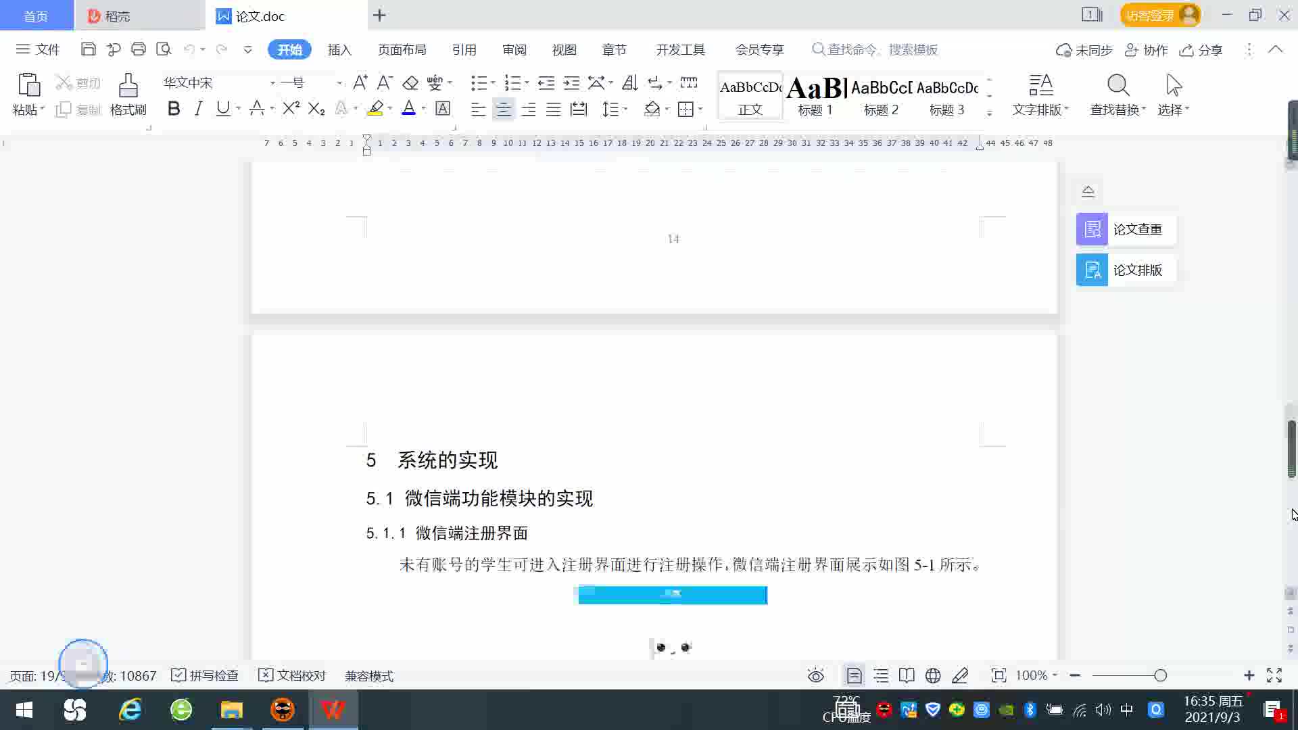This screenshot has width=1298, height=730.
Task: Open the 页面布局 ribbon tab
Action: coord(402,50)
